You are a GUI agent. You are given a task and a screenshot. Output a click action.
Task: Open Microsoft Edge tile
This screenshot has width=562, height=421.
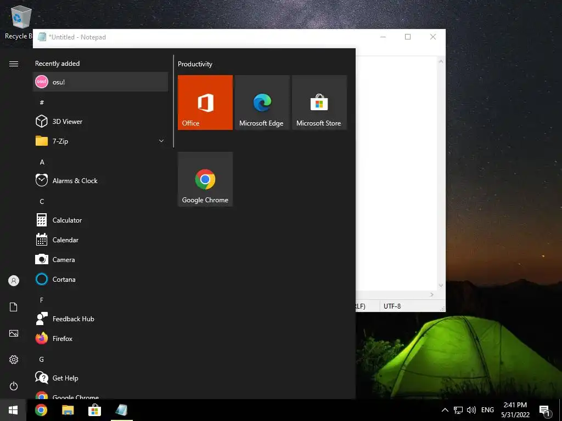coord(262,103)
